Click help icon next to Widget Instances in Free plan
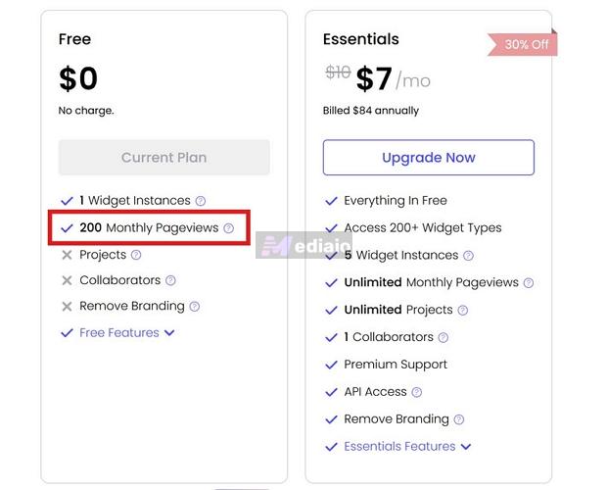The image size is (607, 490). (201, 201)
